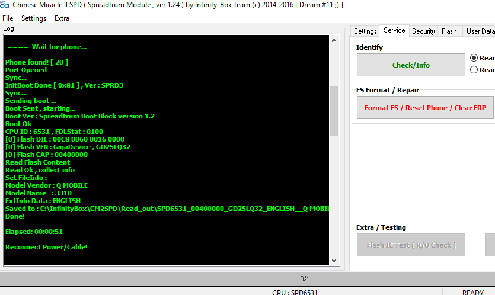Click 'Elapsed: 00:00:51' log line
The width and height of the screenshot is (495, 295).
tap(34, 232)
